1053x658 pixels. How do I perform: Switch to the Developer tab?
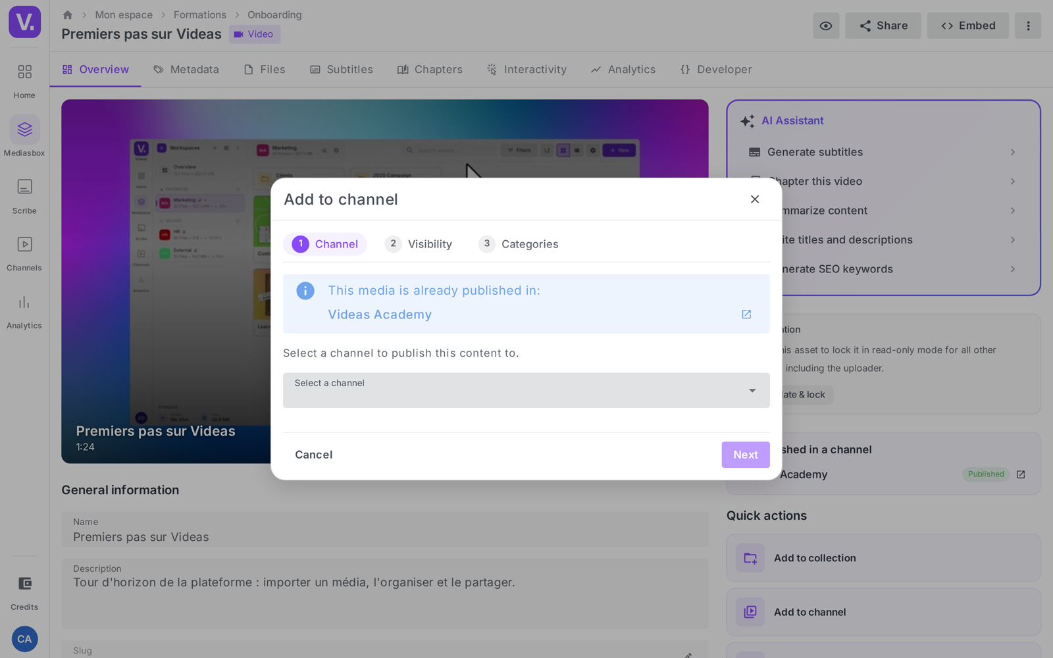(716, 70)
